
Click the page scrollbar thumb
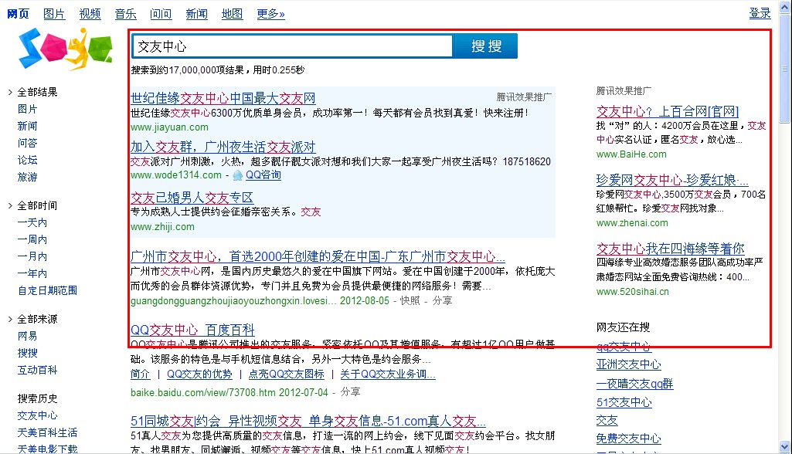pyautogui.click(x=784, y=69)
